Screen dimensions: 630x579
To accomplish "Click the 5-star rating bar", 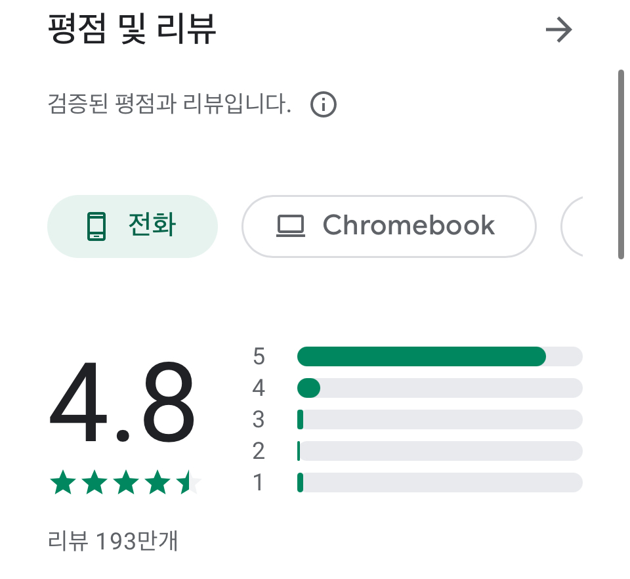I will point(440,356).
